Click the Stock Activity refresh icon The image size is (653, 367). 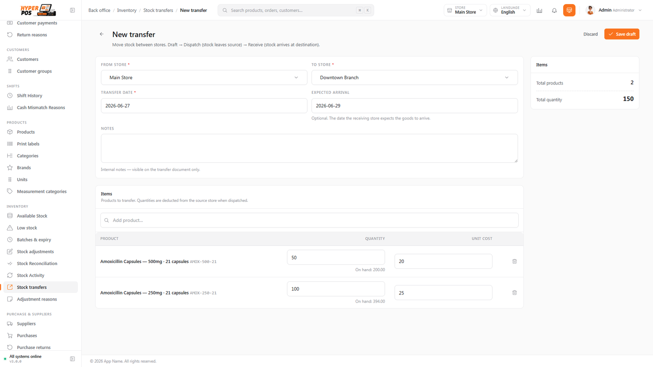pyautogui.click(x=10, y=275)
